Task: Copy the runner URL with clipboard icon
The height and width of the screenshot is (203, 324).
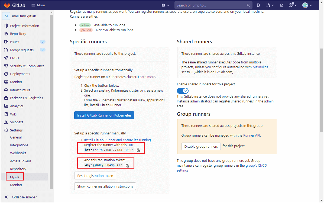Action: click(138, 150)
